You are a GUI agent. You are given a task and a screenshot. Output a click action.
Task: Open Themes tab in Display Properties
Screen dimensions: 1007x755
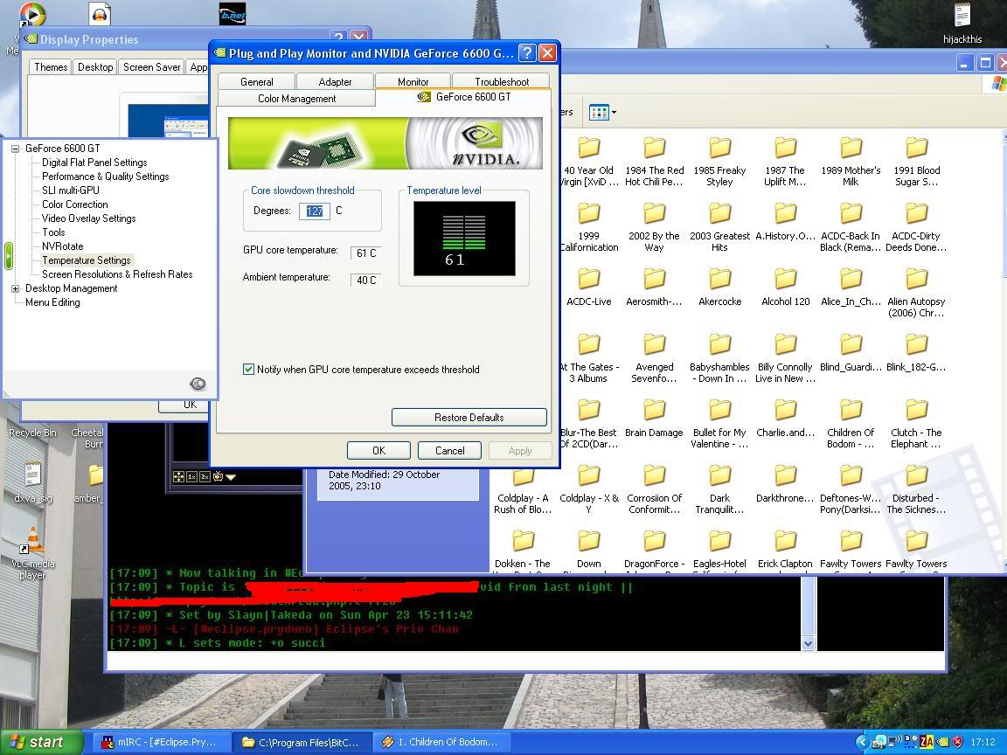click(x=51, y=66)
